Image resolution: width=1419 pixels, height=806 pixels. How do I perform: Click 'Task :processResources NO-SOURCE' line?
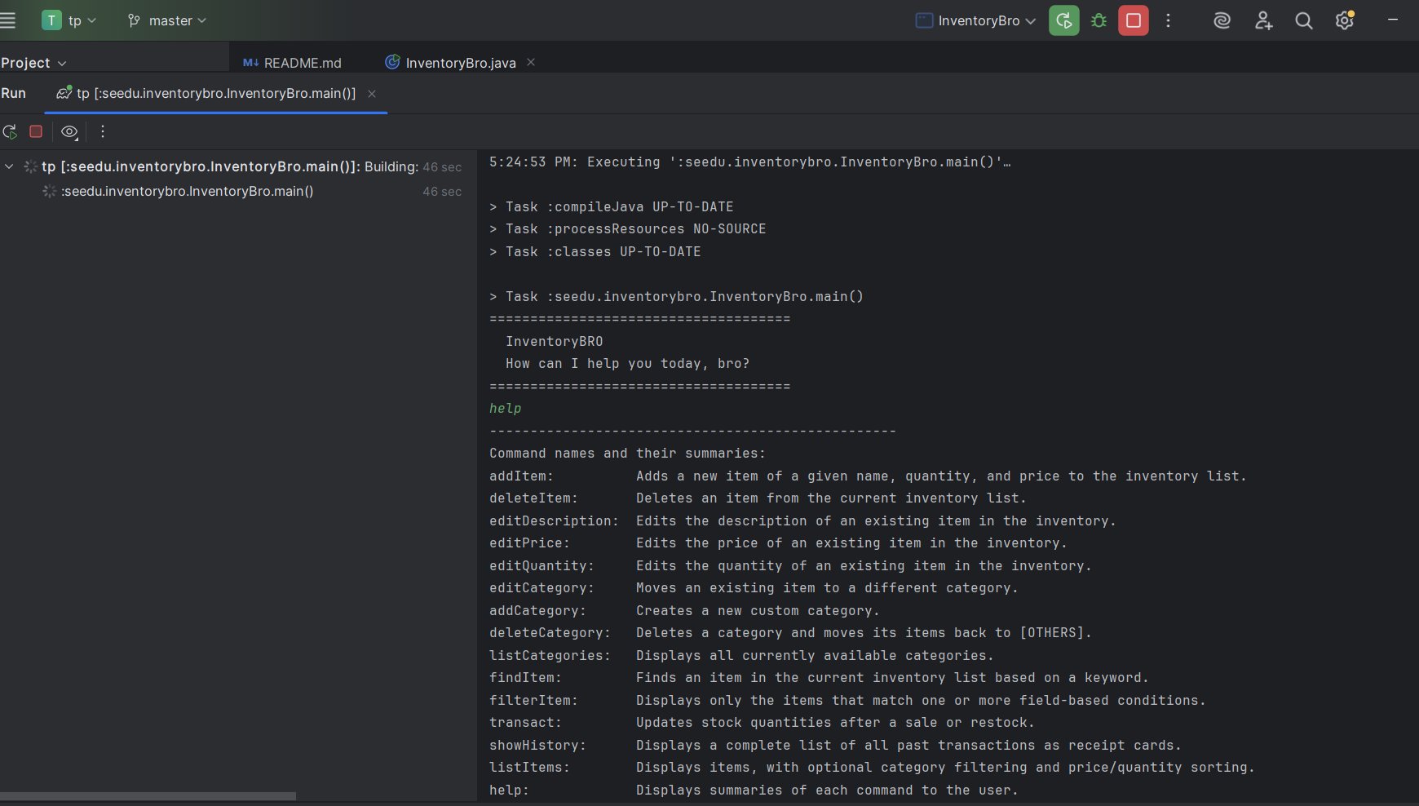point(627,228)
